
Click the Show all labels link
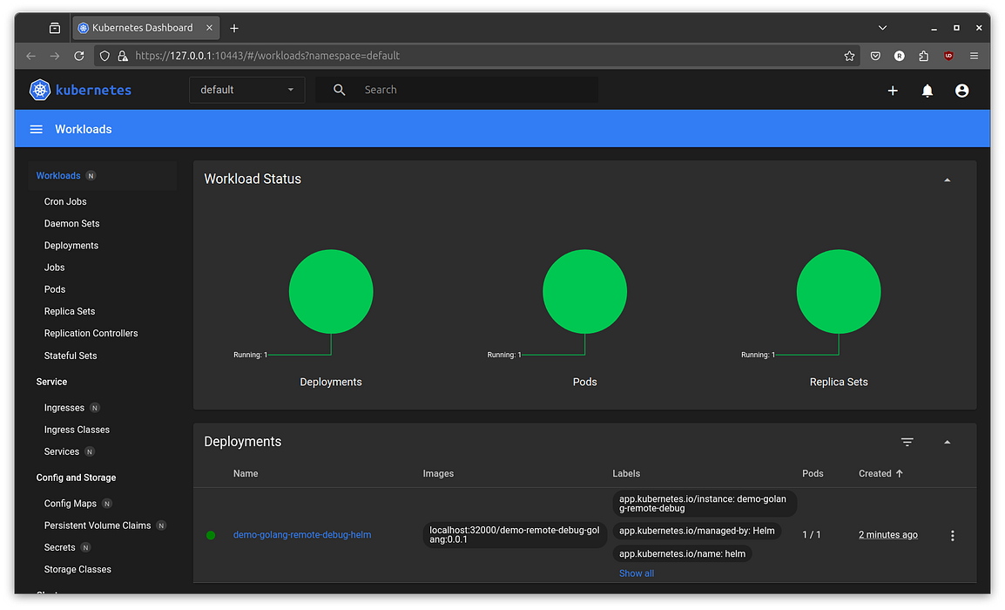tap(636, 573)
